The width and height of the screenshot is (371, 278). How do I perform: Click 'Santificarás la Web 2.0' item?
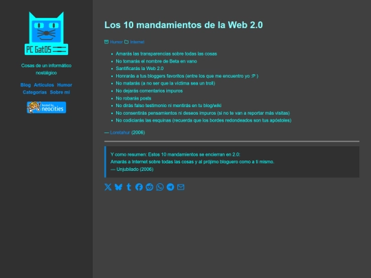[139, 69]
